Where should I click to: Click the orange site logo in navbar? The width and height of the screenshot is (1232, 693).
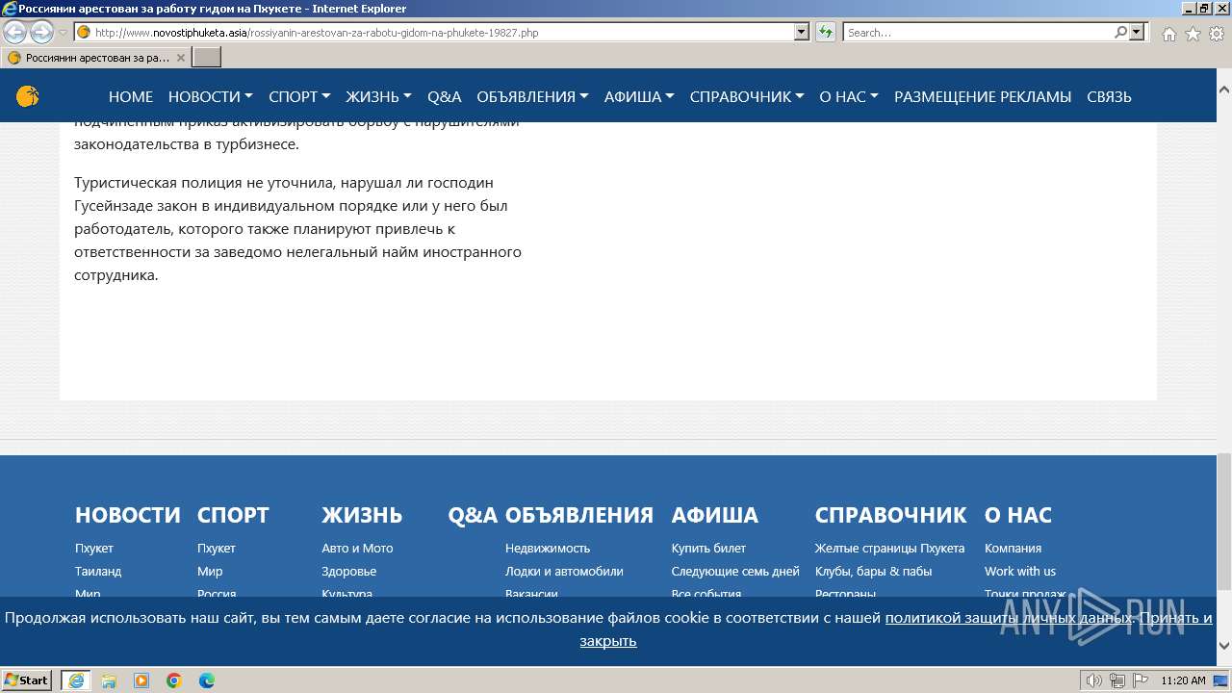coord(28,96)
